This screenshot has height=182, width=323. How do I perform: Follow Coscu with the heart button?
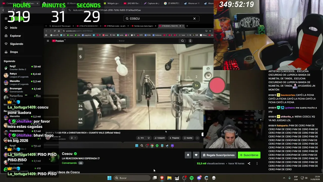tap(196, 155)
